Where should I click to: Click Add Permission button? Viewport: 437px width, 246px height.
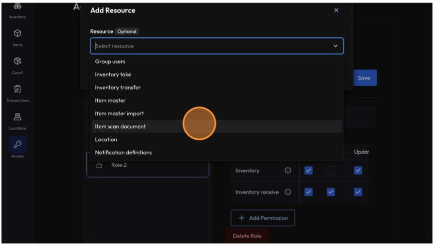point(262,218)
